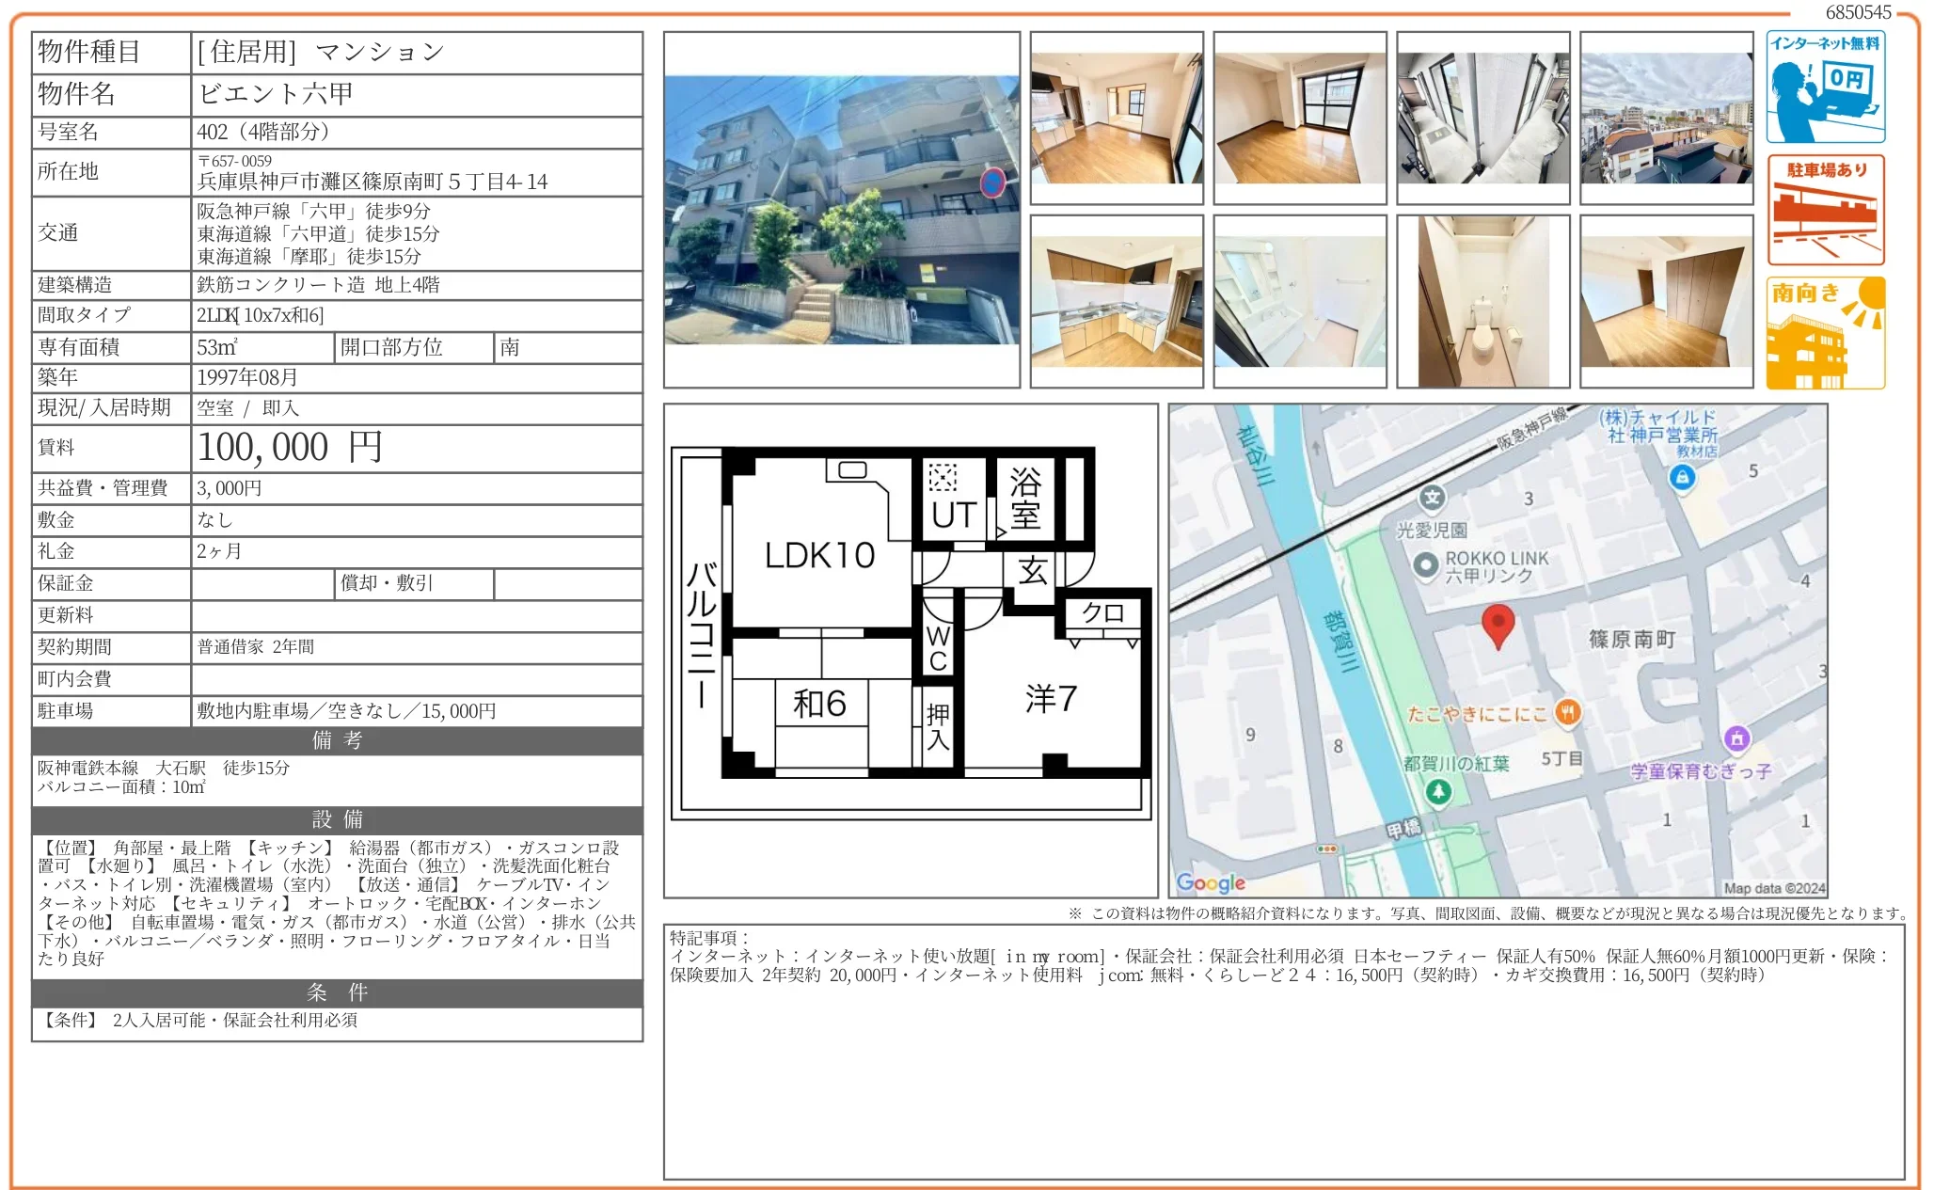Click the LDK10 room in floor plan

click(819, 555)
